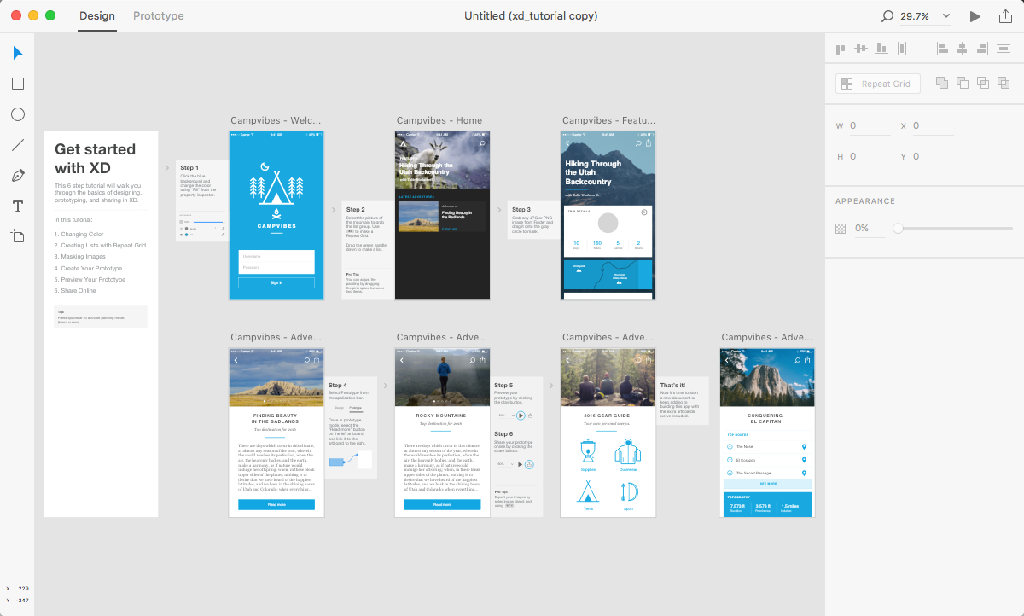Image resolution: width=1024 pixels, height=616 pixels.
Task: Click the X position input field
Action: point(933,126)
